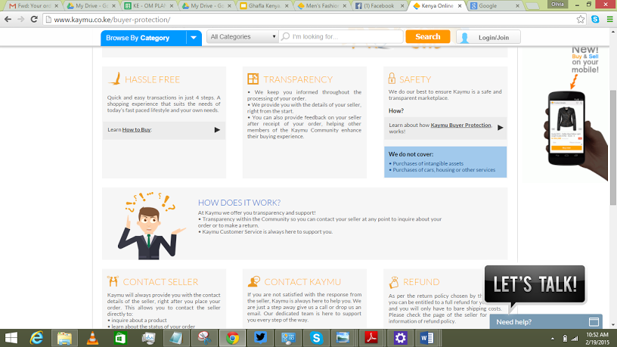
Task: Click the Let's Talk chat banner
Action: click(535, 284)
